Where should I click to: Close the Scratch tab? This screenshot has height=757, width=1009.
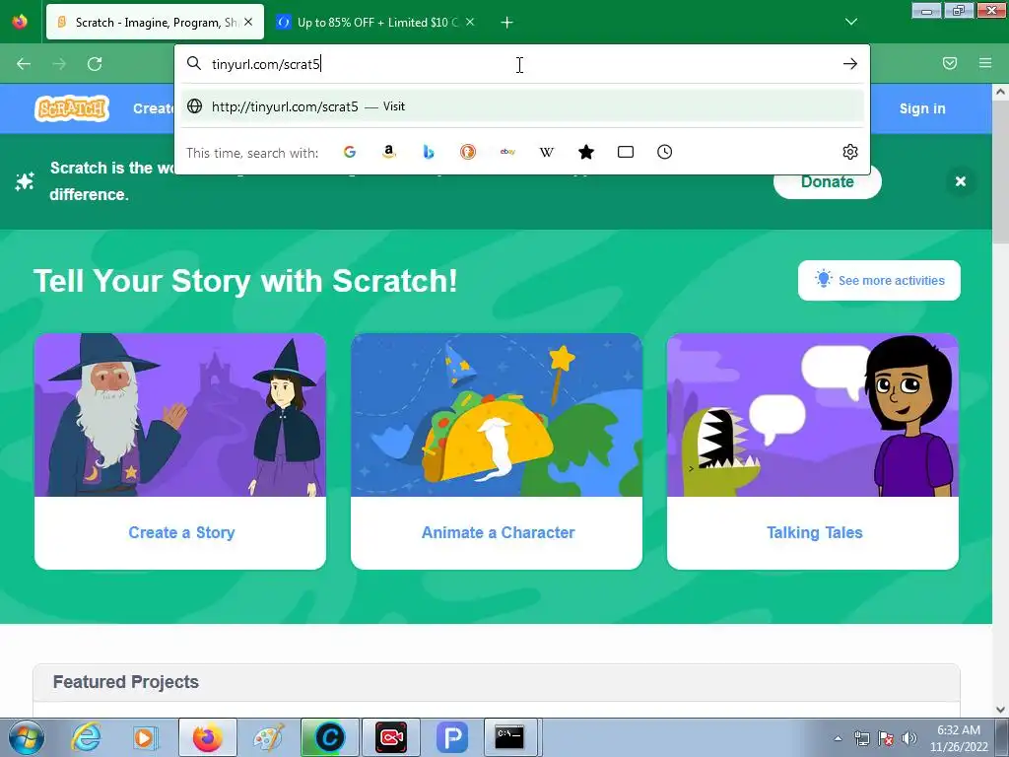(248, 22)
